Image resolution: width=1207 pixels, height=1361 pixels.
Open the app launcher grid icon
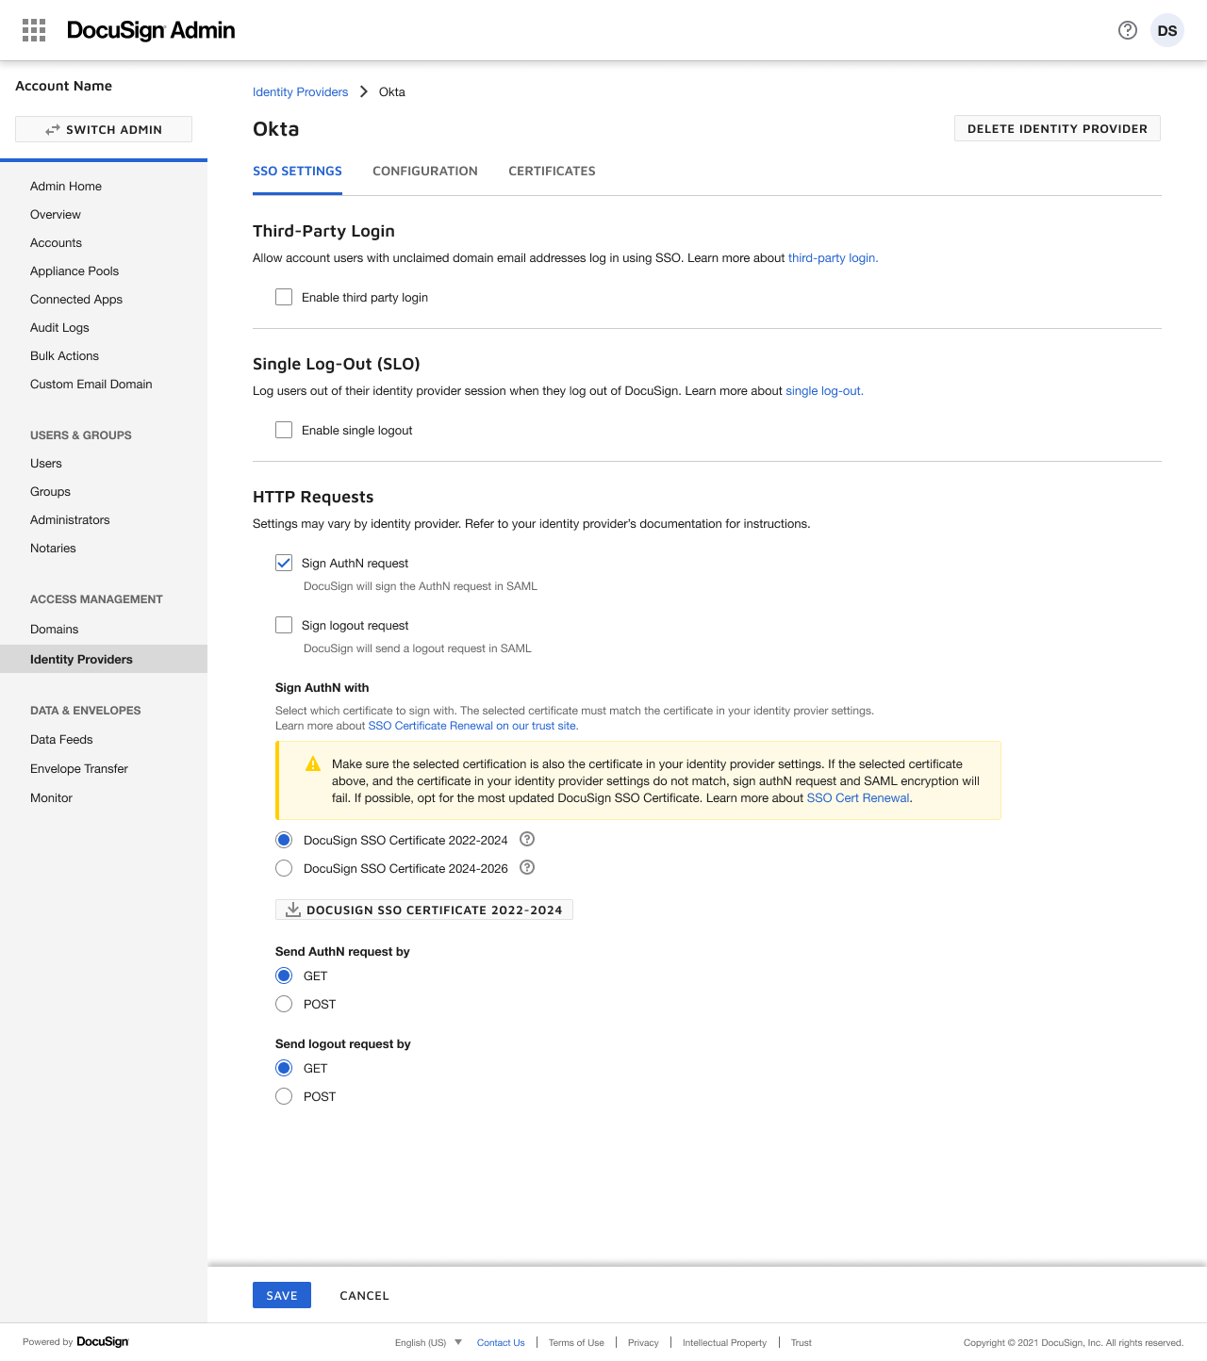(x=34, y=30)
